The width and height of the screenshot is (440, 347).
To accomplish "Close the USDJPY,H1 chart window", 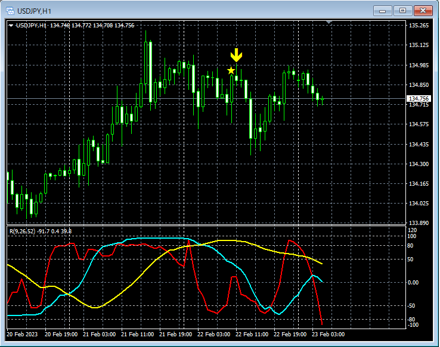I will (x=423, y=11).
